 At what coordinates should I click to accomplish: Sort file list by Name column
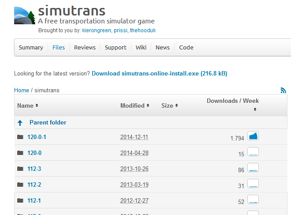pos(27,106)
